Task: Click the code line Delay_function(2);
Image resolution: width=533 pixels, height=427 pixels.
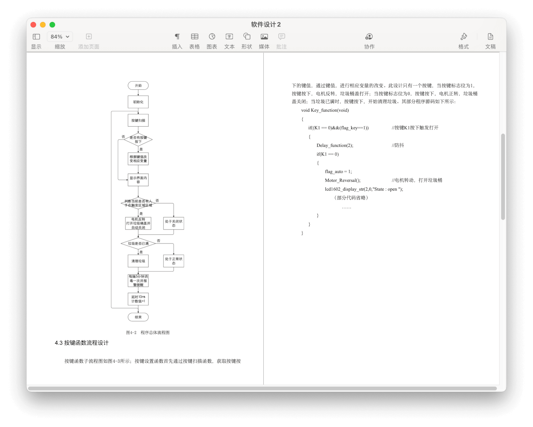Action: coord(335,145)
